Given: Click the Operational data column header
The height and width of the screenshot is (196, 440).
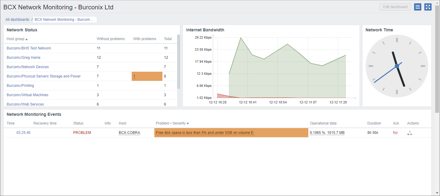Looking at the screenshot, I should [x=323, y=123].
